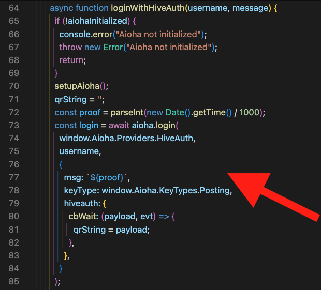Click the blue closing brace on line 84

61,268
